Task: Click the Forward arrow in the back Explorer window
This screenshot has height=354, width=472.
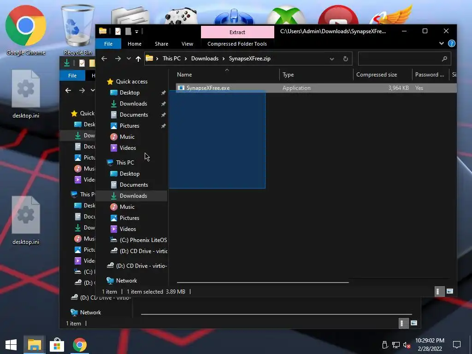Action: click(x=82, y=90)
